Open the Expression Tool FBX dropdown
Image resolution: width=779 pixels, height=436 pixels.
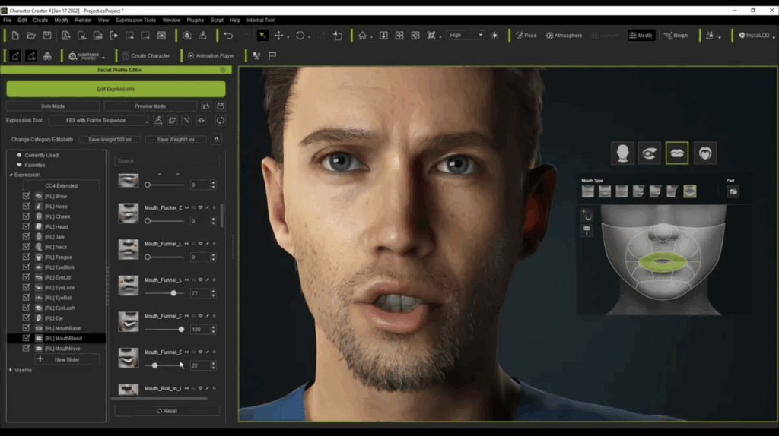99,121
